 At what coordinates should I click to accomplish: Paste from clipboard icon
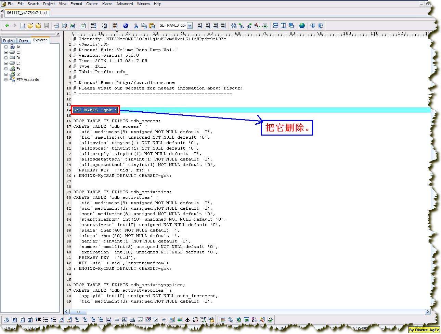click(152, 26)
